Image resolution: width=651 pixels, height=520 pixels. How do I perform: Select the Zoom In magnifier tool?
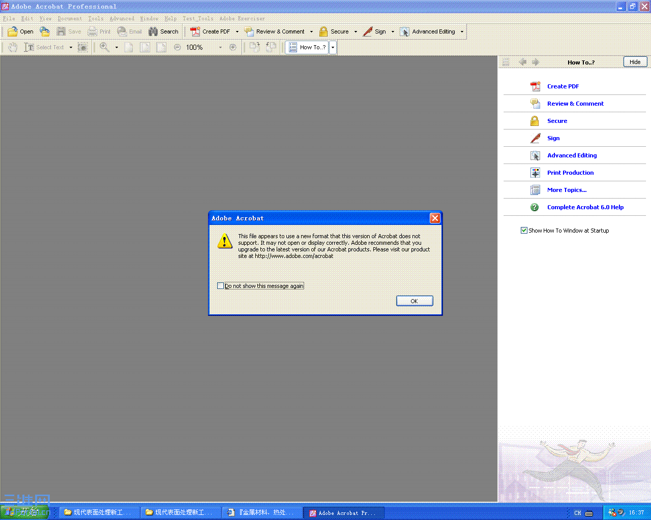point(105,47)
